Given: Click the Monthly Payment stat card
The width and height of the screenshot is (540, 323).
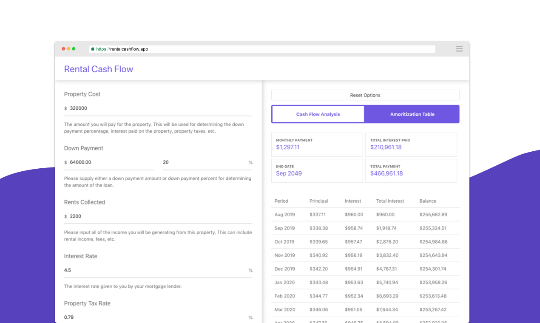Looking at the screenshot, I should 317,144.
